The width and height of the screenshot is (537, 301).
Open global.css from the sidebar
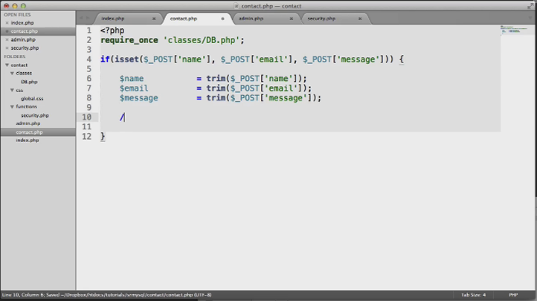coord(32,99)
